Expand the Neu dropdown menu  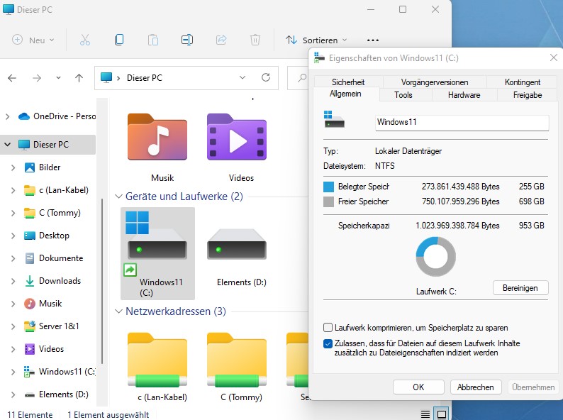33,40
